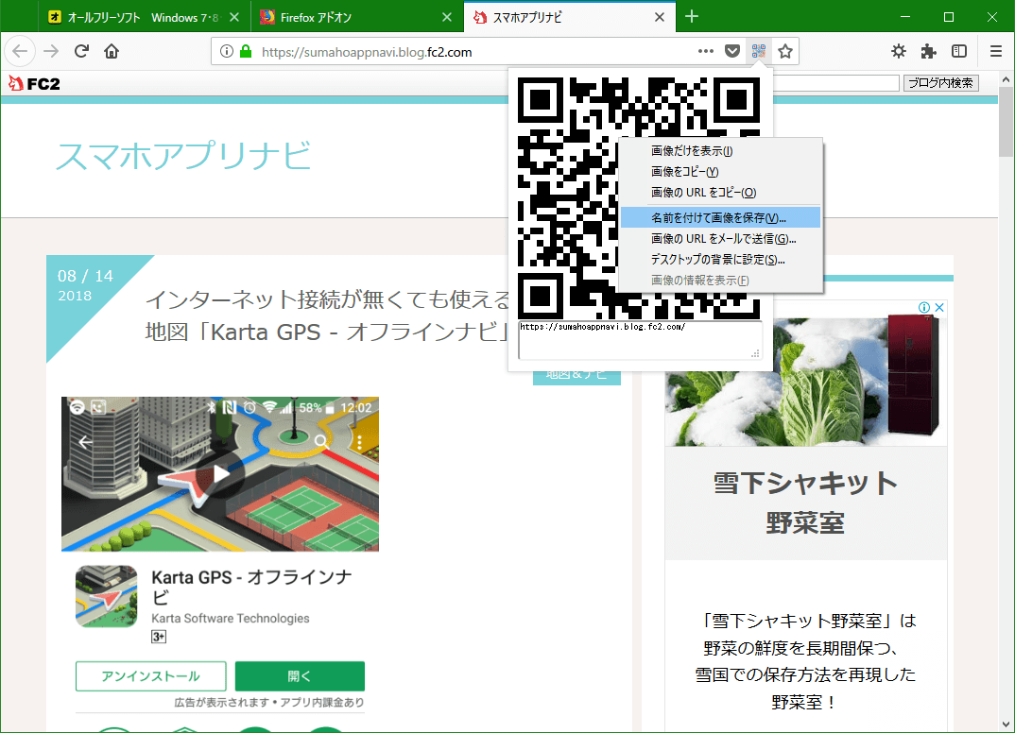Click the green padlock secure connection icon
This screenshot has height=733, width=1015.
[x=246, y=51]
